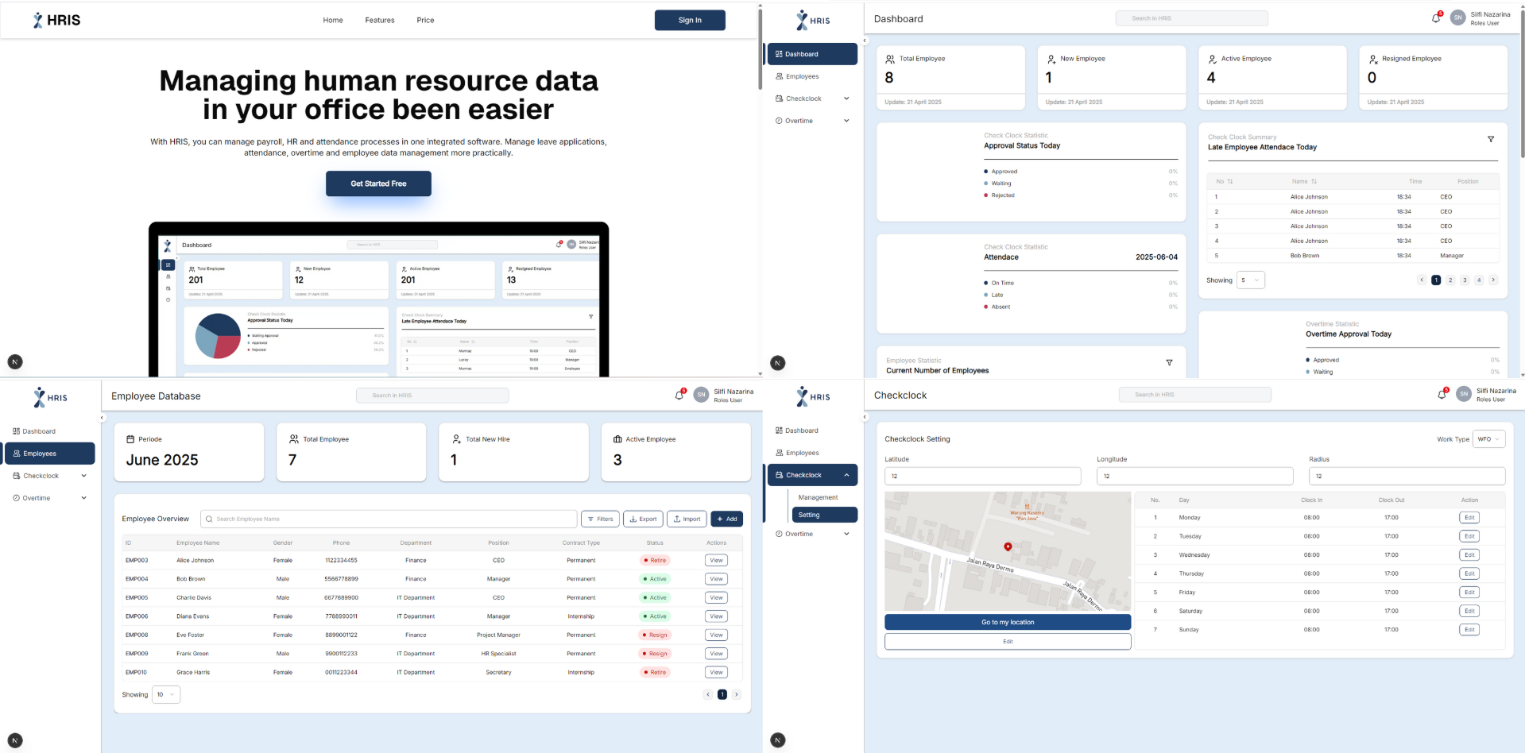Click the red location pin on map
Image resolution: width=1525 pixels, height=753 pixels.
[x=1008, y=546]
